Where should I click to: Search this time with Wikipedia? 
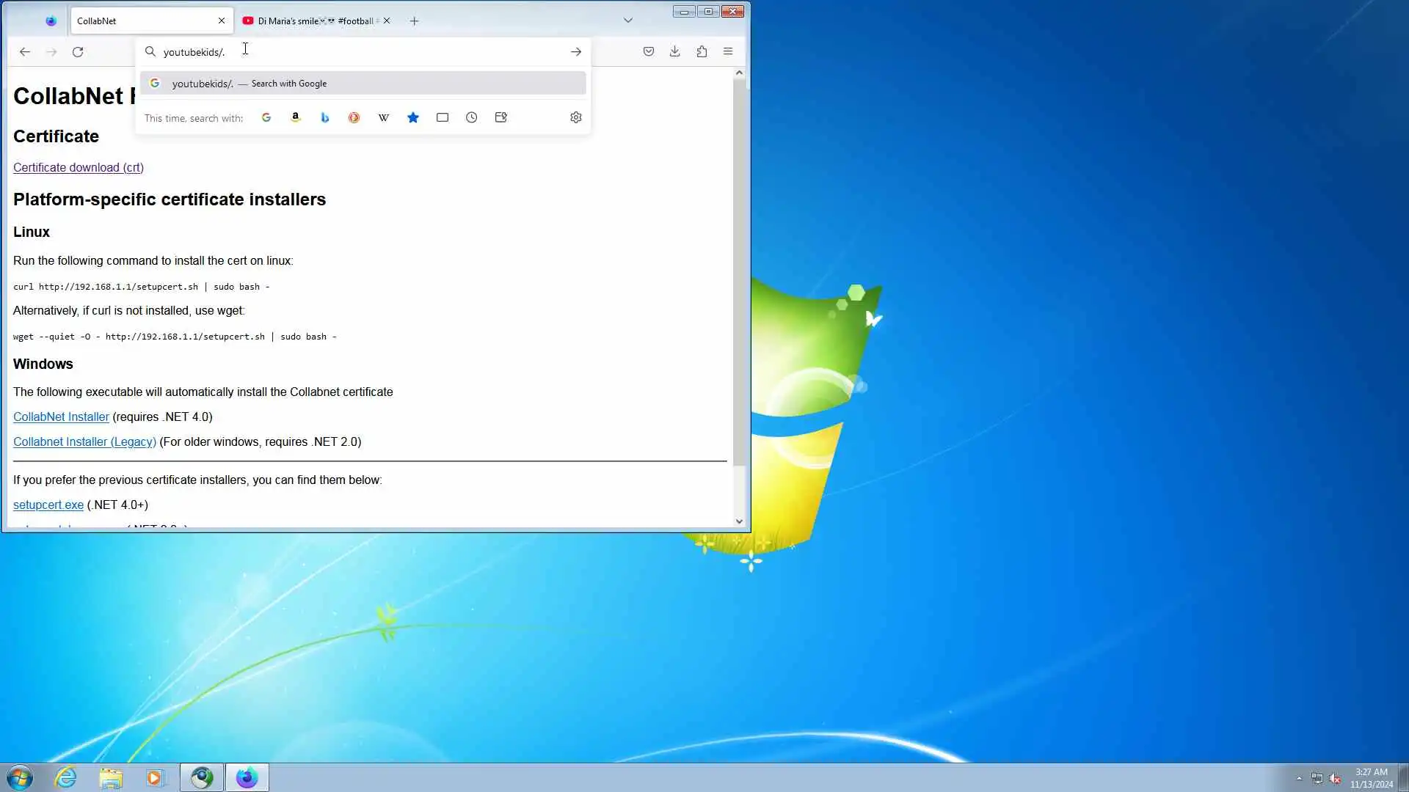(384, 117)
